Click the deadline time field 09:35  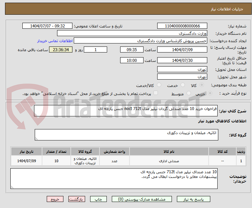click(x=132, y=49)
